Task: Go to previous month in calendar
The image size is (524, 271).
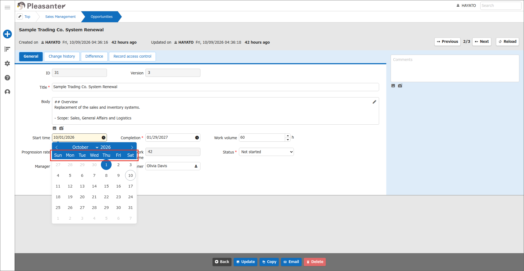Action: (x=57, y=147)
